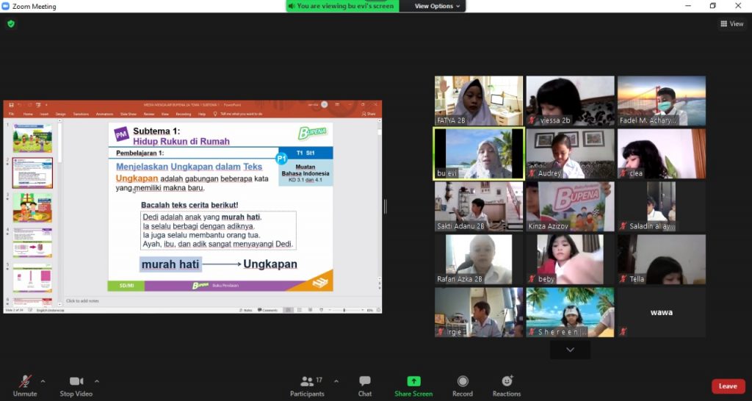Viewport: 752px width, 401px height.
Task: Unmute the microphone
Action: (x=25, y=386)
